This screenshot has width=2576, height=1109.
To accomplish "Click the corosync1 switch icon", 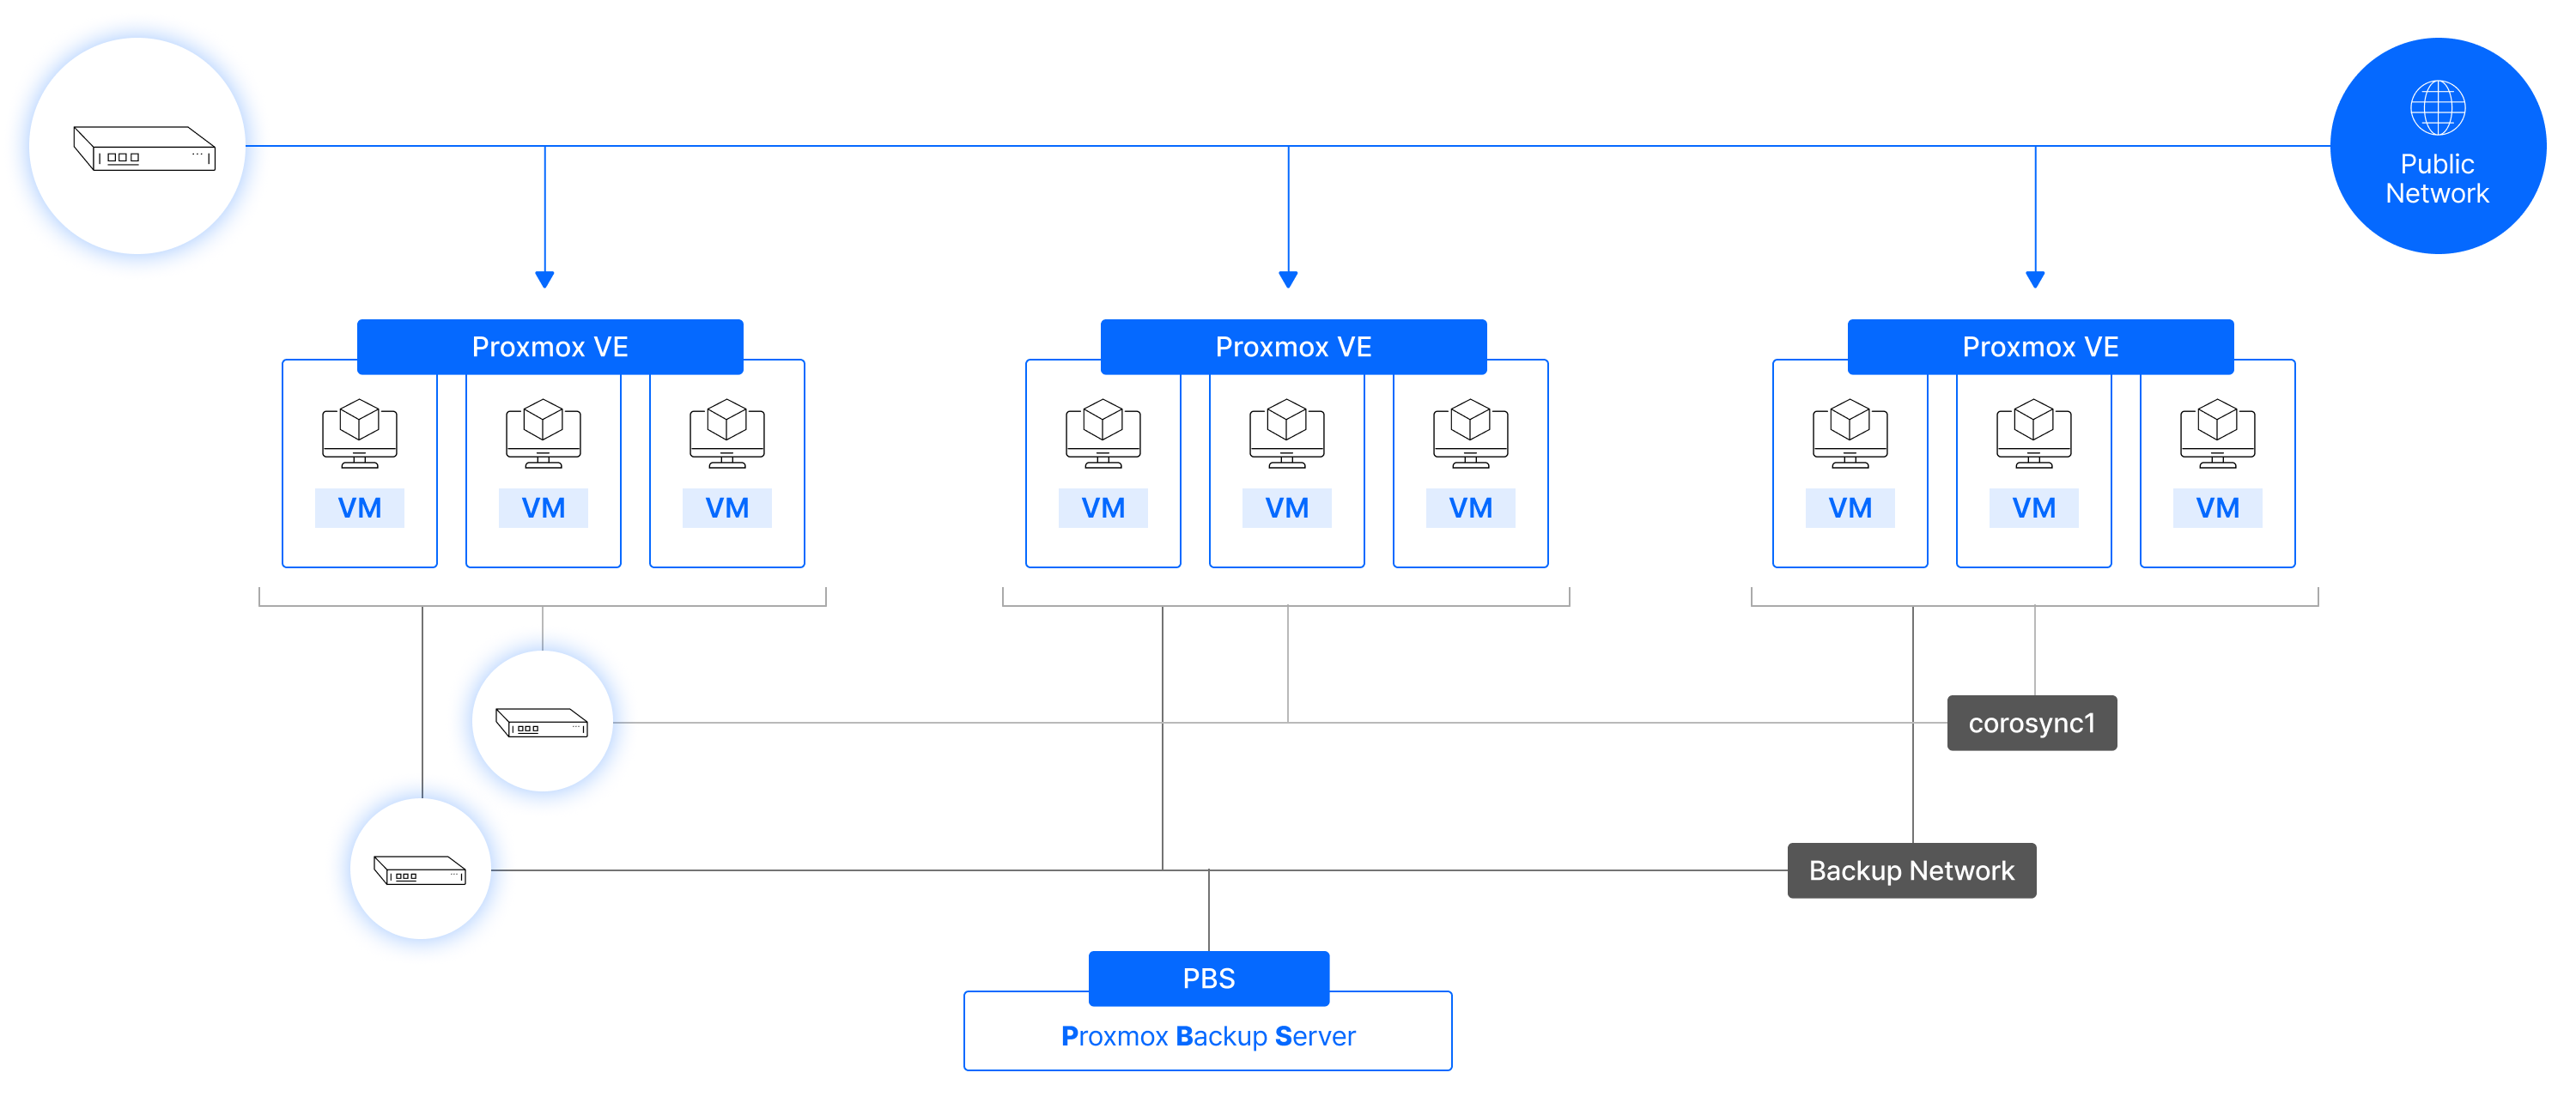I will tap(542, 722).
